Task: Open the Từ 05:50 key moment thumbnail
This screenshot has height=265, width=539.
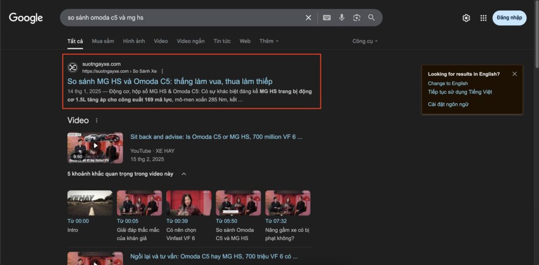Action: point(238,203)
